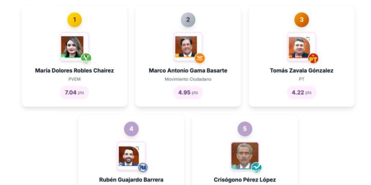
Task: Open Marco Antonio Gama Basarte's photo
Action: (x=186, y=46)
